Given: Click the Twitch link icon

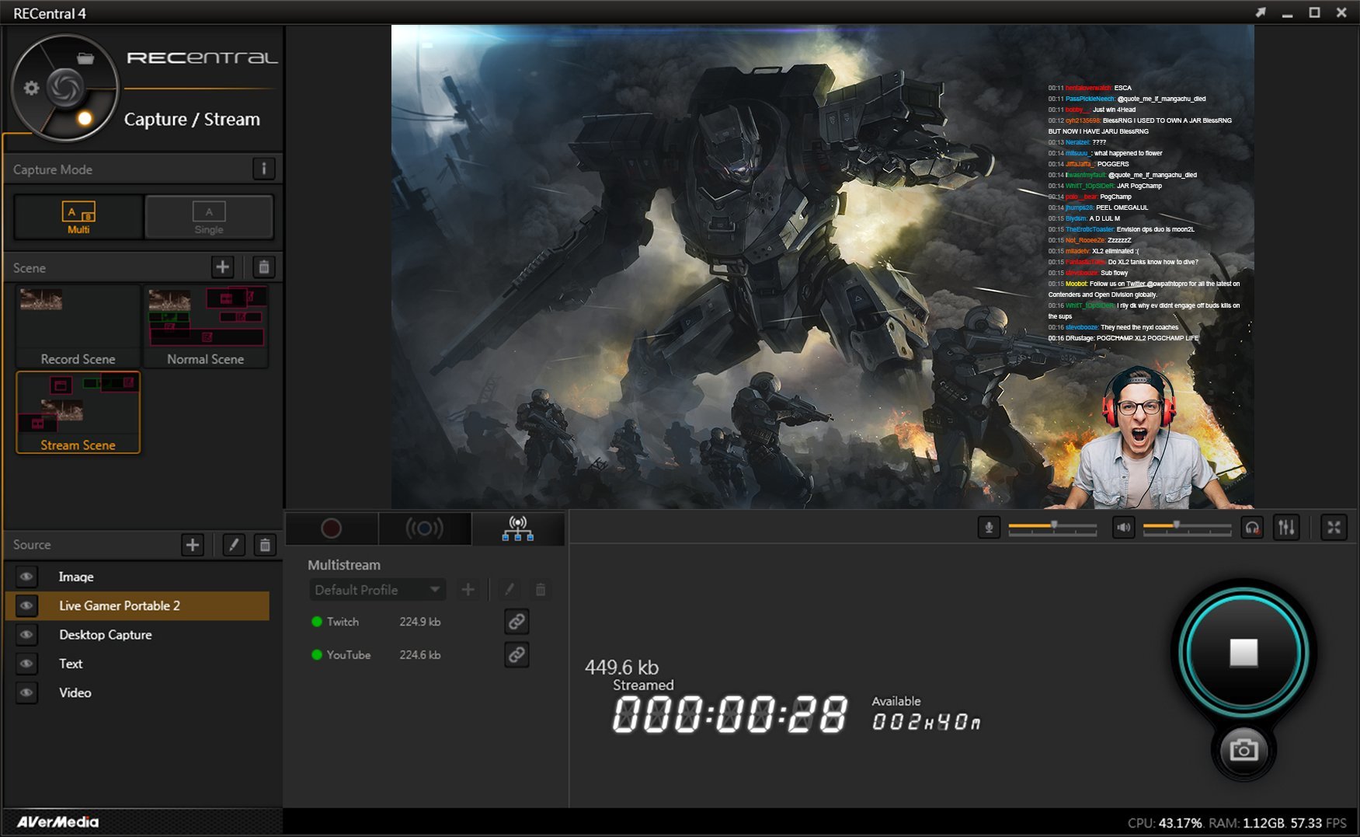Looking at the screenshot, I should [x=517, y=622].
